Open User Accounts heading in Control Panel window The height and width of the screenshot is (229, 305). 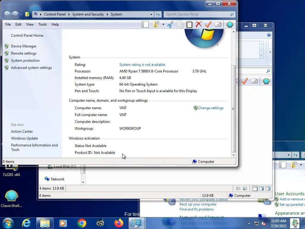click(290, 194)
